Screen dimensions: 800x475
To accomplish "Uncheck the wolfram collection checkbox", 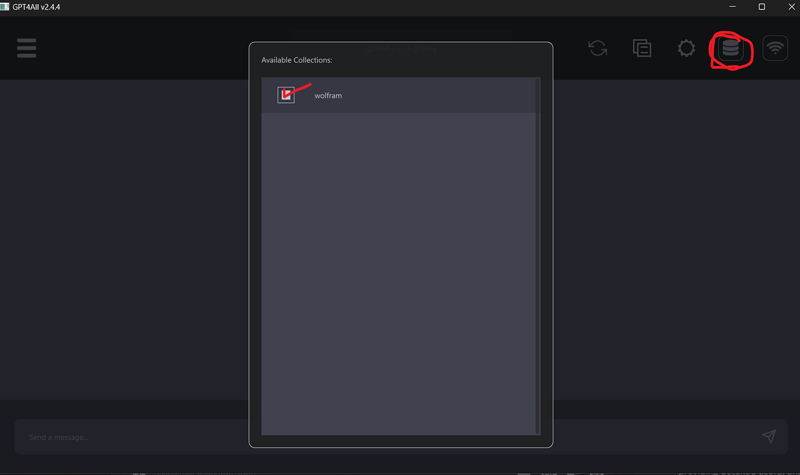I will [x=286, y=95].
